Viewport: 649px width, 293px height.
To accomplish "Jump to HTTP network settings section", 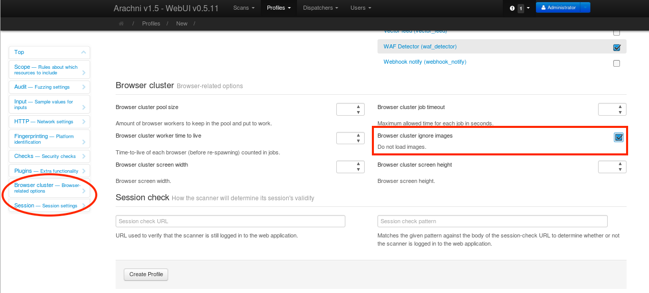I will 49,122.
